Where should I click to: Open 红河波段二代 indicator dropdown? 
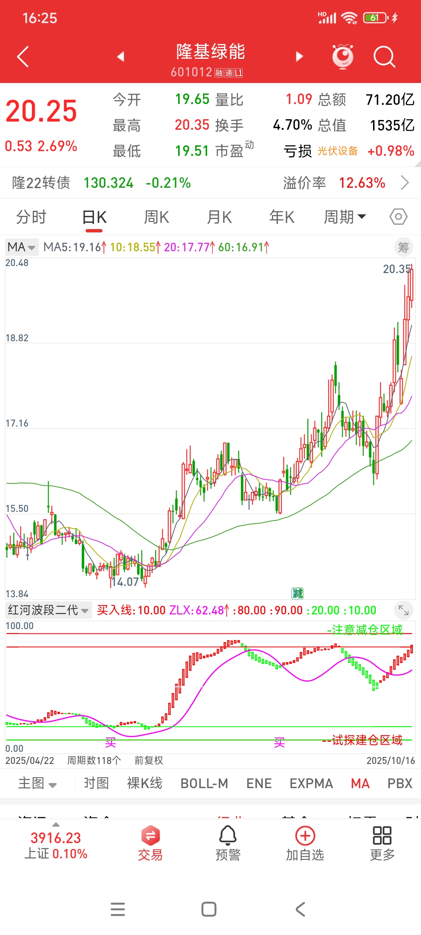tap(48, 610)
